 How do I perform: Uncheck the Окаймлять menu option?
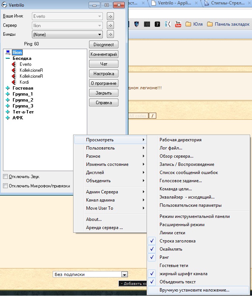(x=199, y=249)
